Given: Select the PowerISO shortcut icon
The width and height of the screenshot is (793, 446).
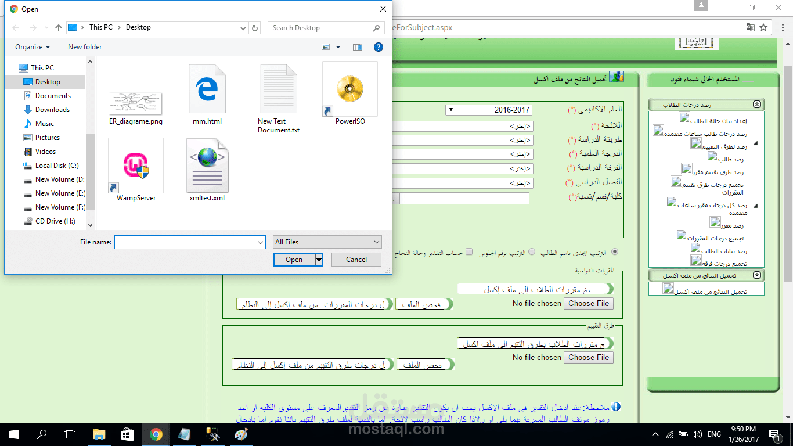Looking at the screenshot, I should [349, 89].
